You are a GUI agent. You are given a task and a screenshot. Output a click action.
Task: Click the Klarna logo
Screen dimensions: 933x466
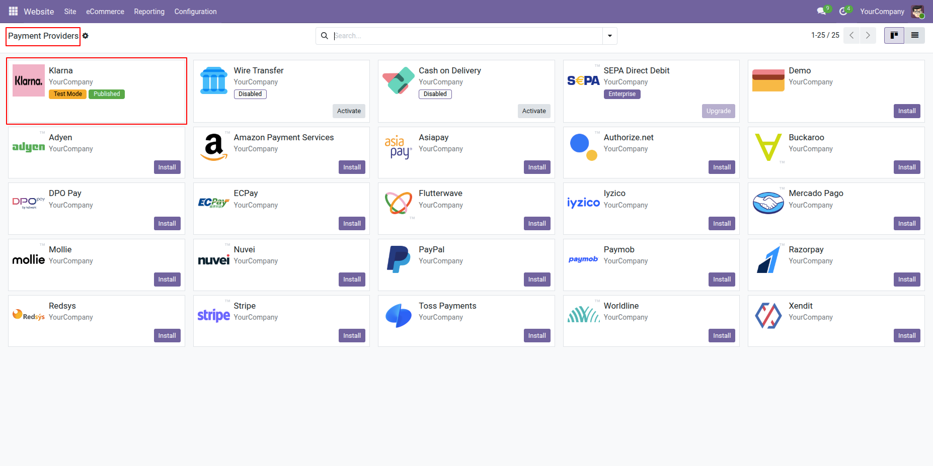click(29, 80)
